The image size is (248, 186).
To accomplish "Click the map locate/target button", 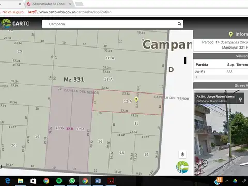I will pos(182,154).
